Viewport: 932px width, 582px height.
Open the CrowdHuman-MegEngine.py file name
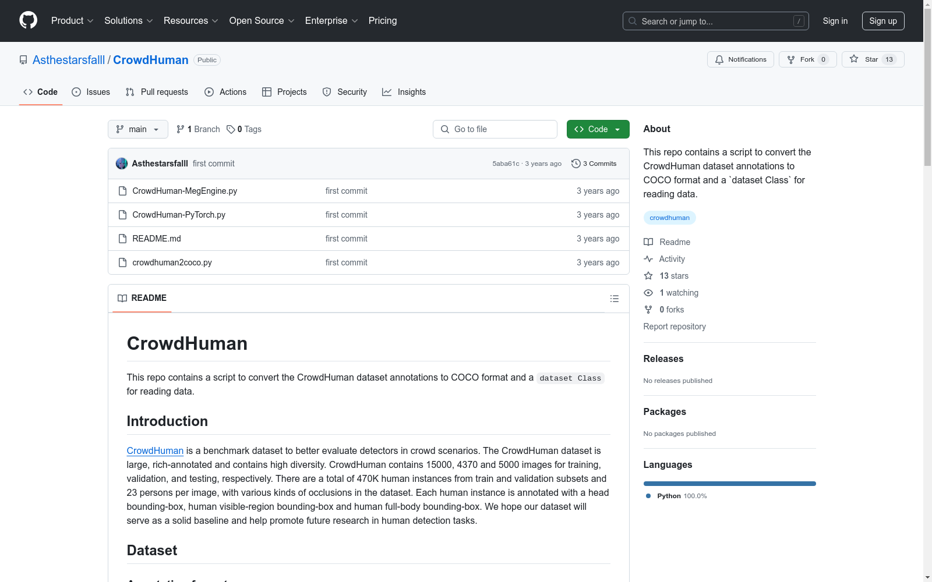tap(185, 191)
